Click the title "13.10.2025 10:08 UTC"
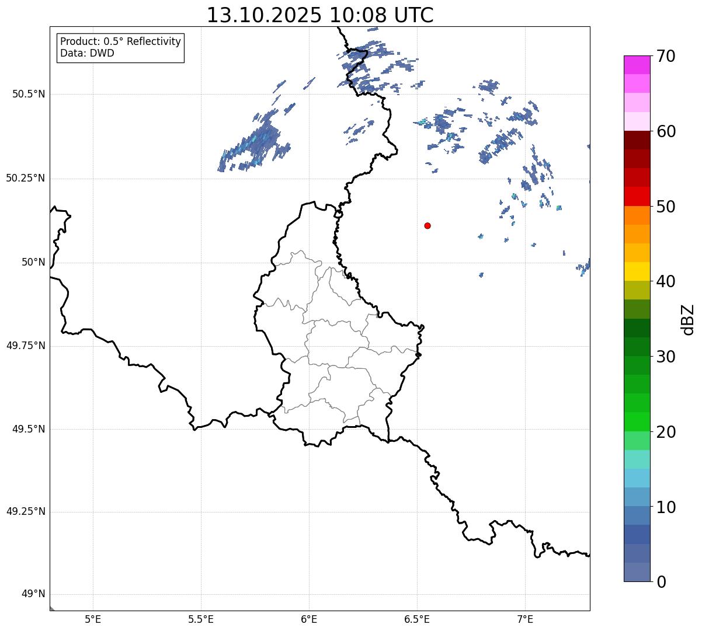Screen dimensions: 702x631 tap(320, 15)
